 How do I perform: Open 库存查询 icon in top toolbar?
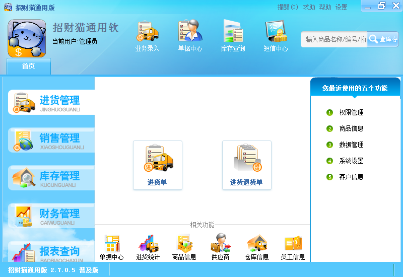[x=233, y=36]
